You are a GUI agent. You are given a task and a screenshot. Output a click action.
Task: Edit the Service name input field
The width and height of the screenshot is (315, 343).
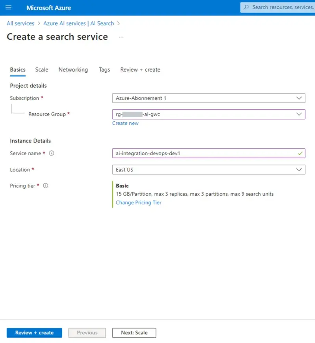click(209, 154)
